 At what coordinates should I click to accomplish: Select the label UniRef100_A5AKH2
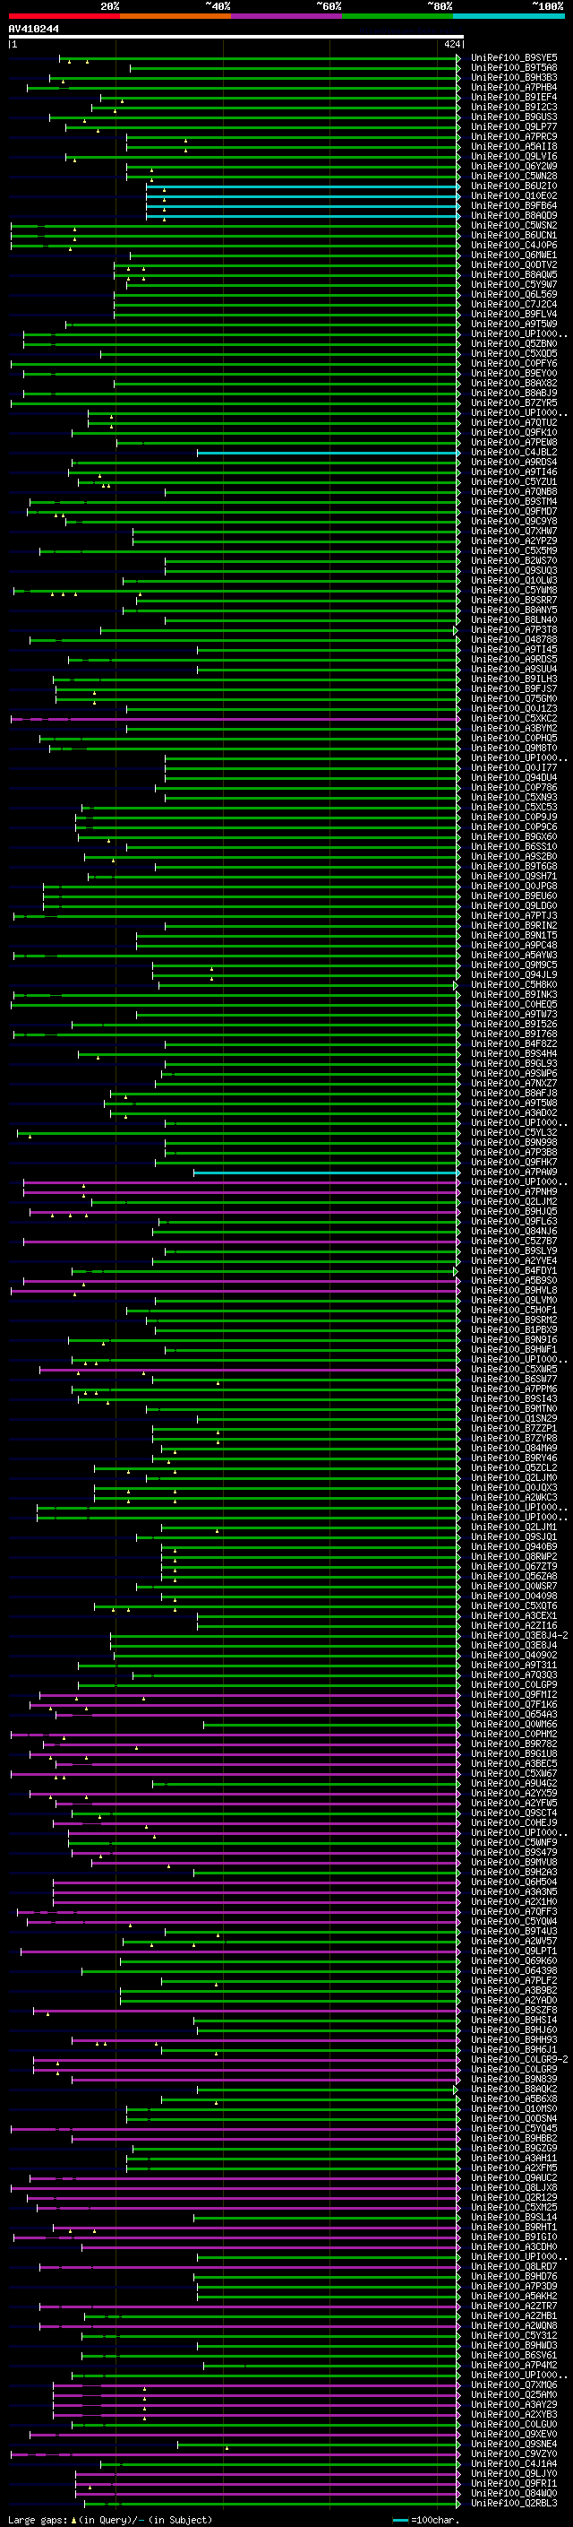click(x=514, y=2297)
